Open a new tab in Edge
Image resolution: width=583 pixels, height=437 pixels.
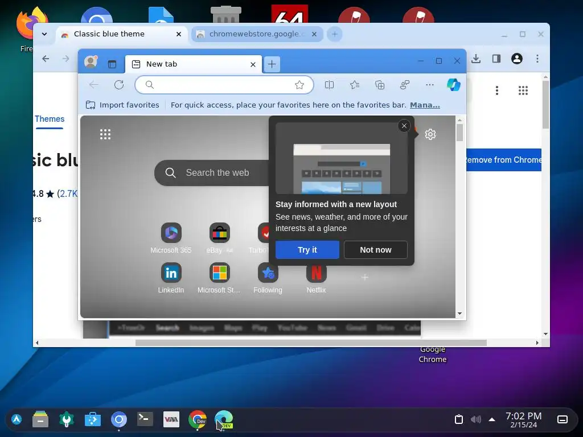[272, 64]
